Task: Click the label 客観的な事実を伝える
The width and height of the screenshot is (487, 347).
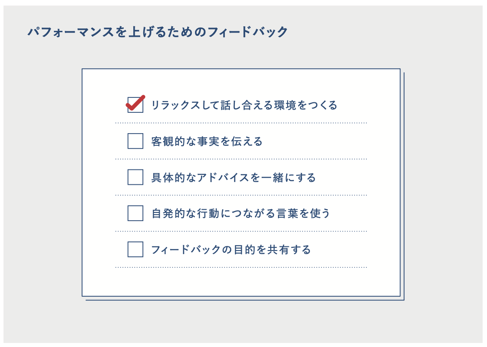Action: pyautogui.click(x=207, y=141)
